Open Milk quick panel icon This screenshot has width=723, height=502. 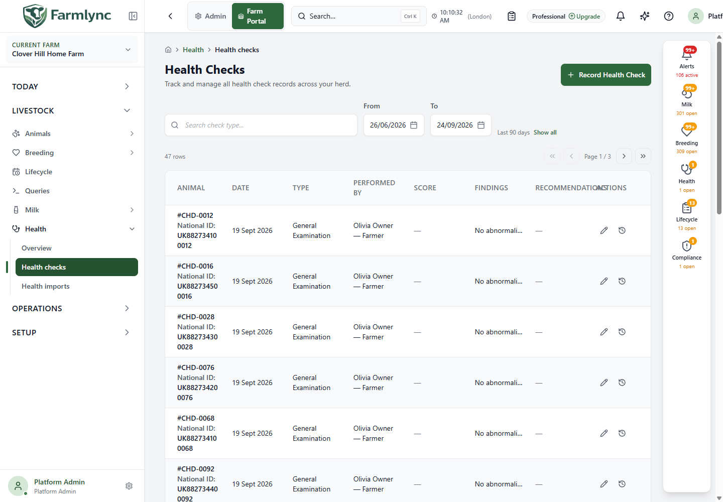(687, 100)
